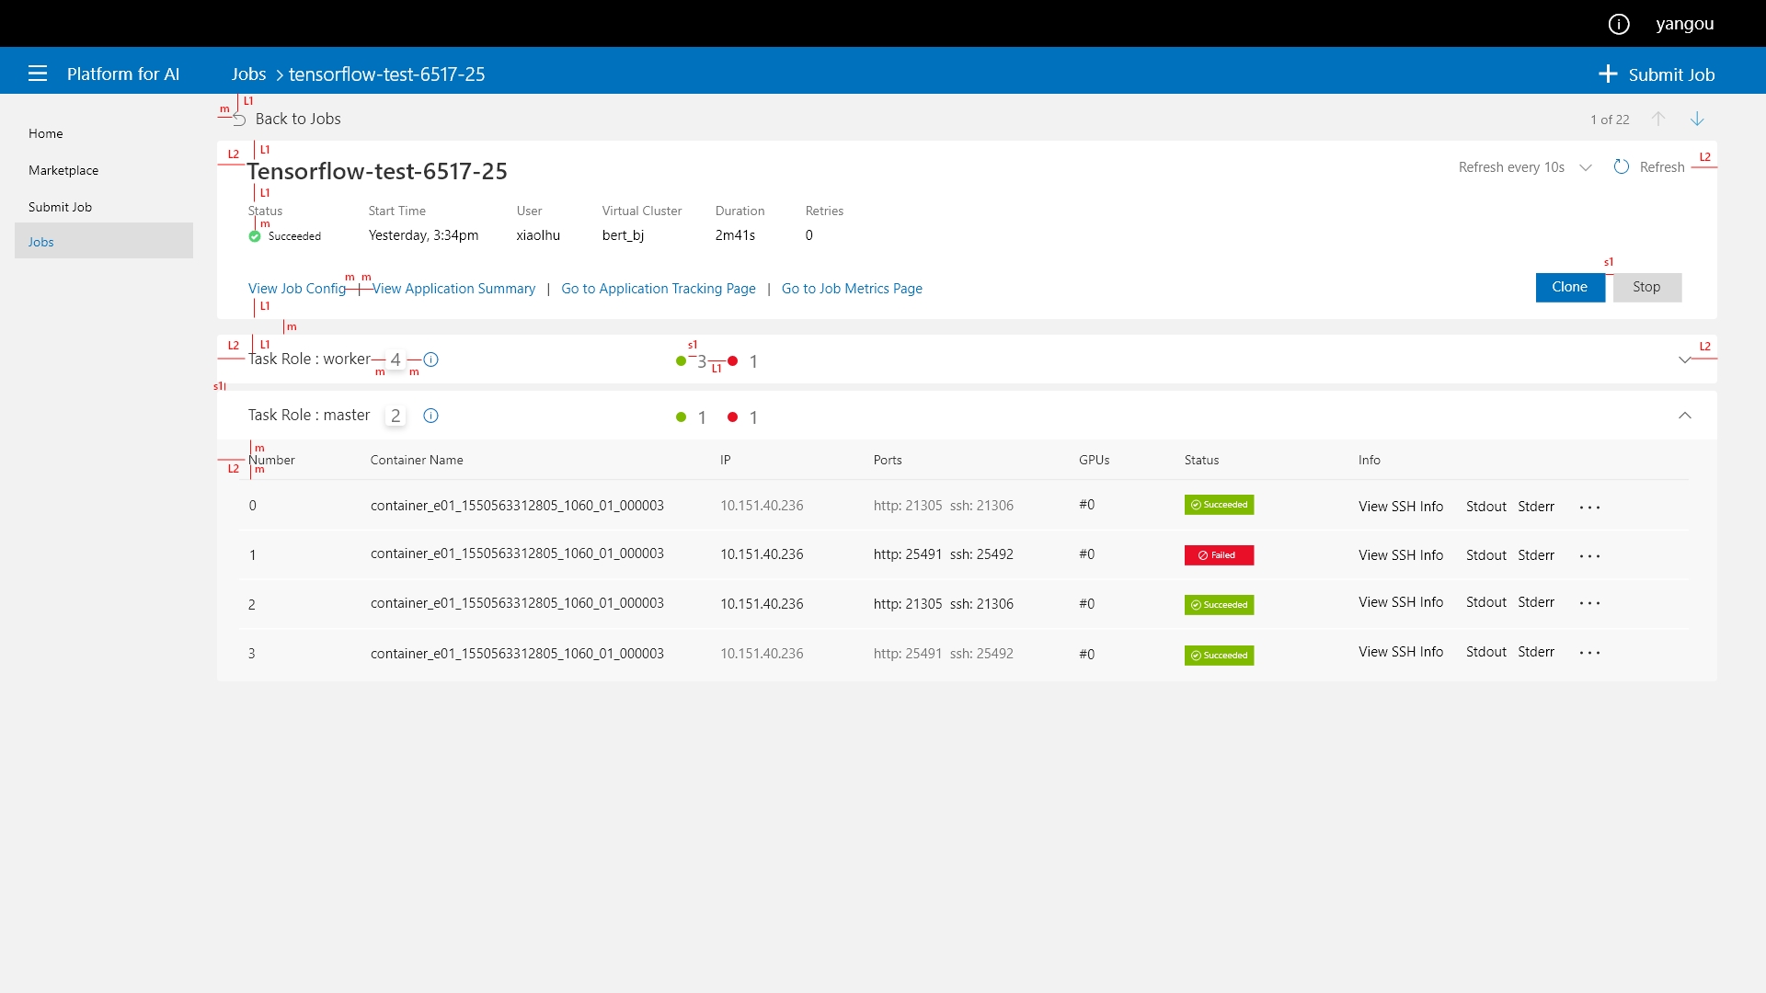Click the refresh icon beside Refresh

tap(1621, 166)
